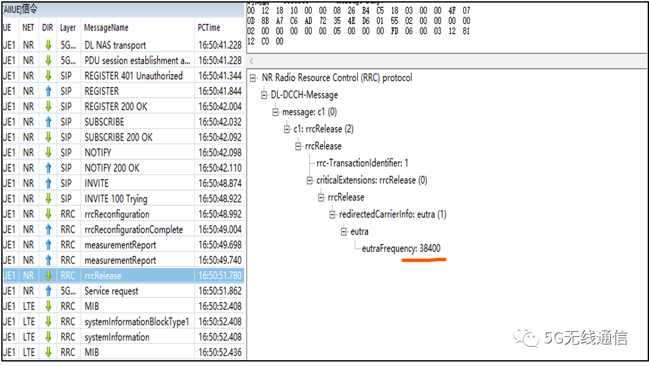Select the systemInformationBlockType1 row

pyautogui.click(x=123, y=322)
